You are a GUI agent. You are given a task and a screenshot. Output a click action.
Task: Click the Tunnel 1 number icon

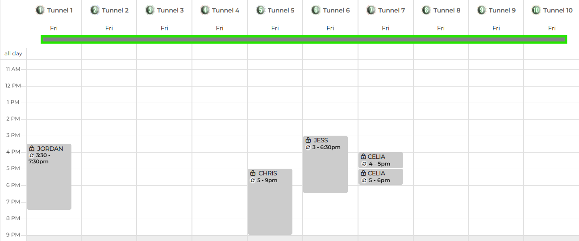(40, 10)
